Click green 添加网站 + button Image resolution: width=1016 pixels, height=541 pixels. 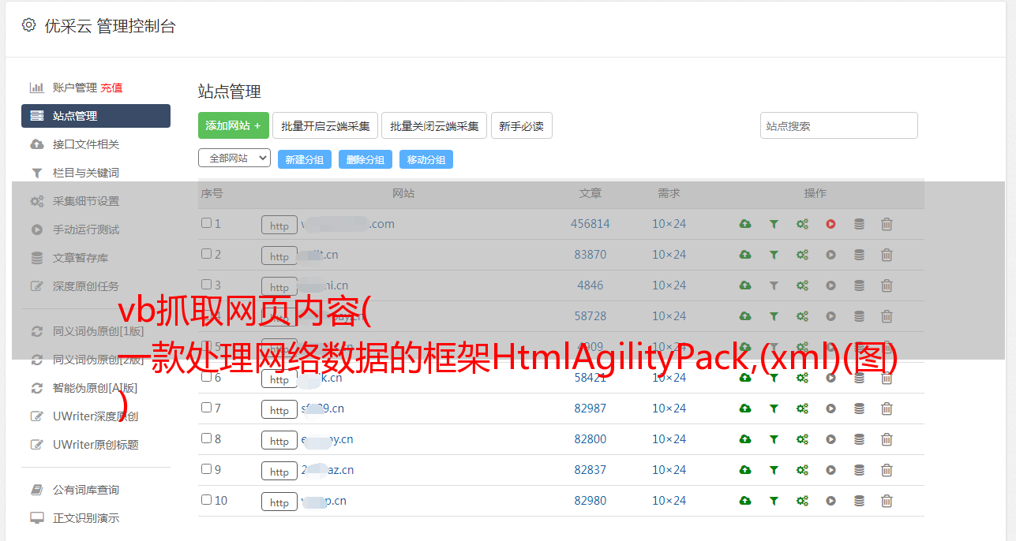[234, 125]
